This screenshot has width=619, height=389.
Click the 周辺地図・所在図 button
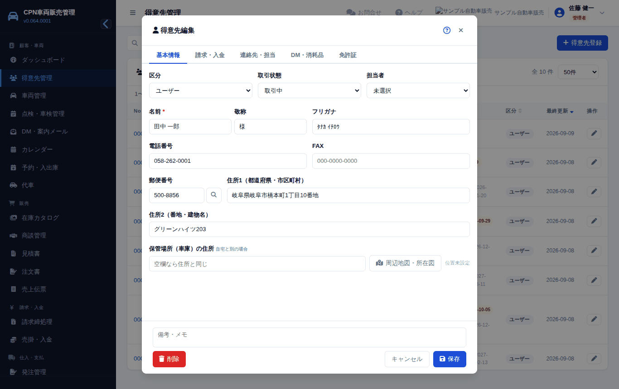click(x=405, y=263)
